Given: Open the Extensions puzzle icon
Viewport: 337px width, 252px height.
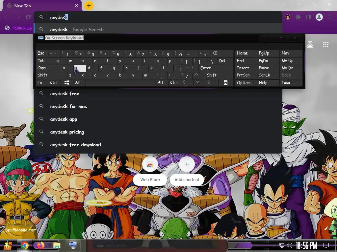Looking at the screenshot, I should [298, 17].
